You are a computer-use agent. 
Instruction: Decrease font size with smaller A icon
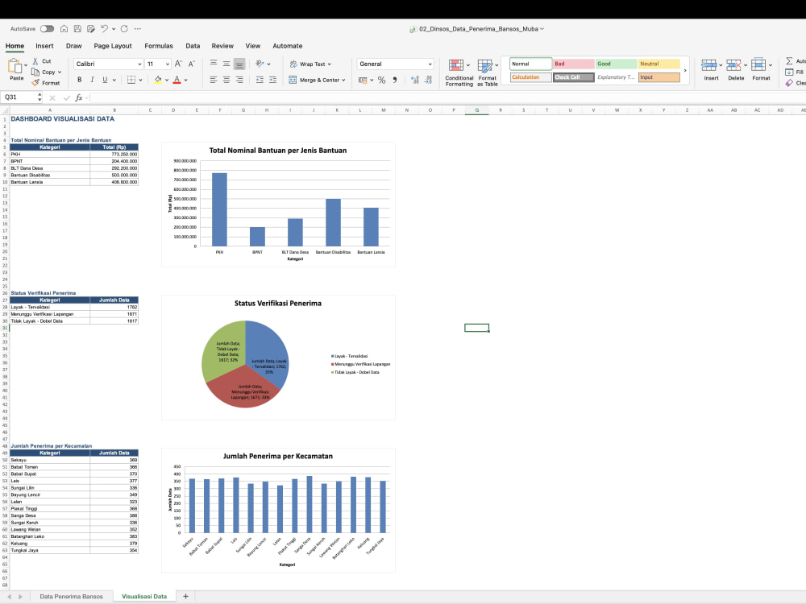(x=191, y=64)
